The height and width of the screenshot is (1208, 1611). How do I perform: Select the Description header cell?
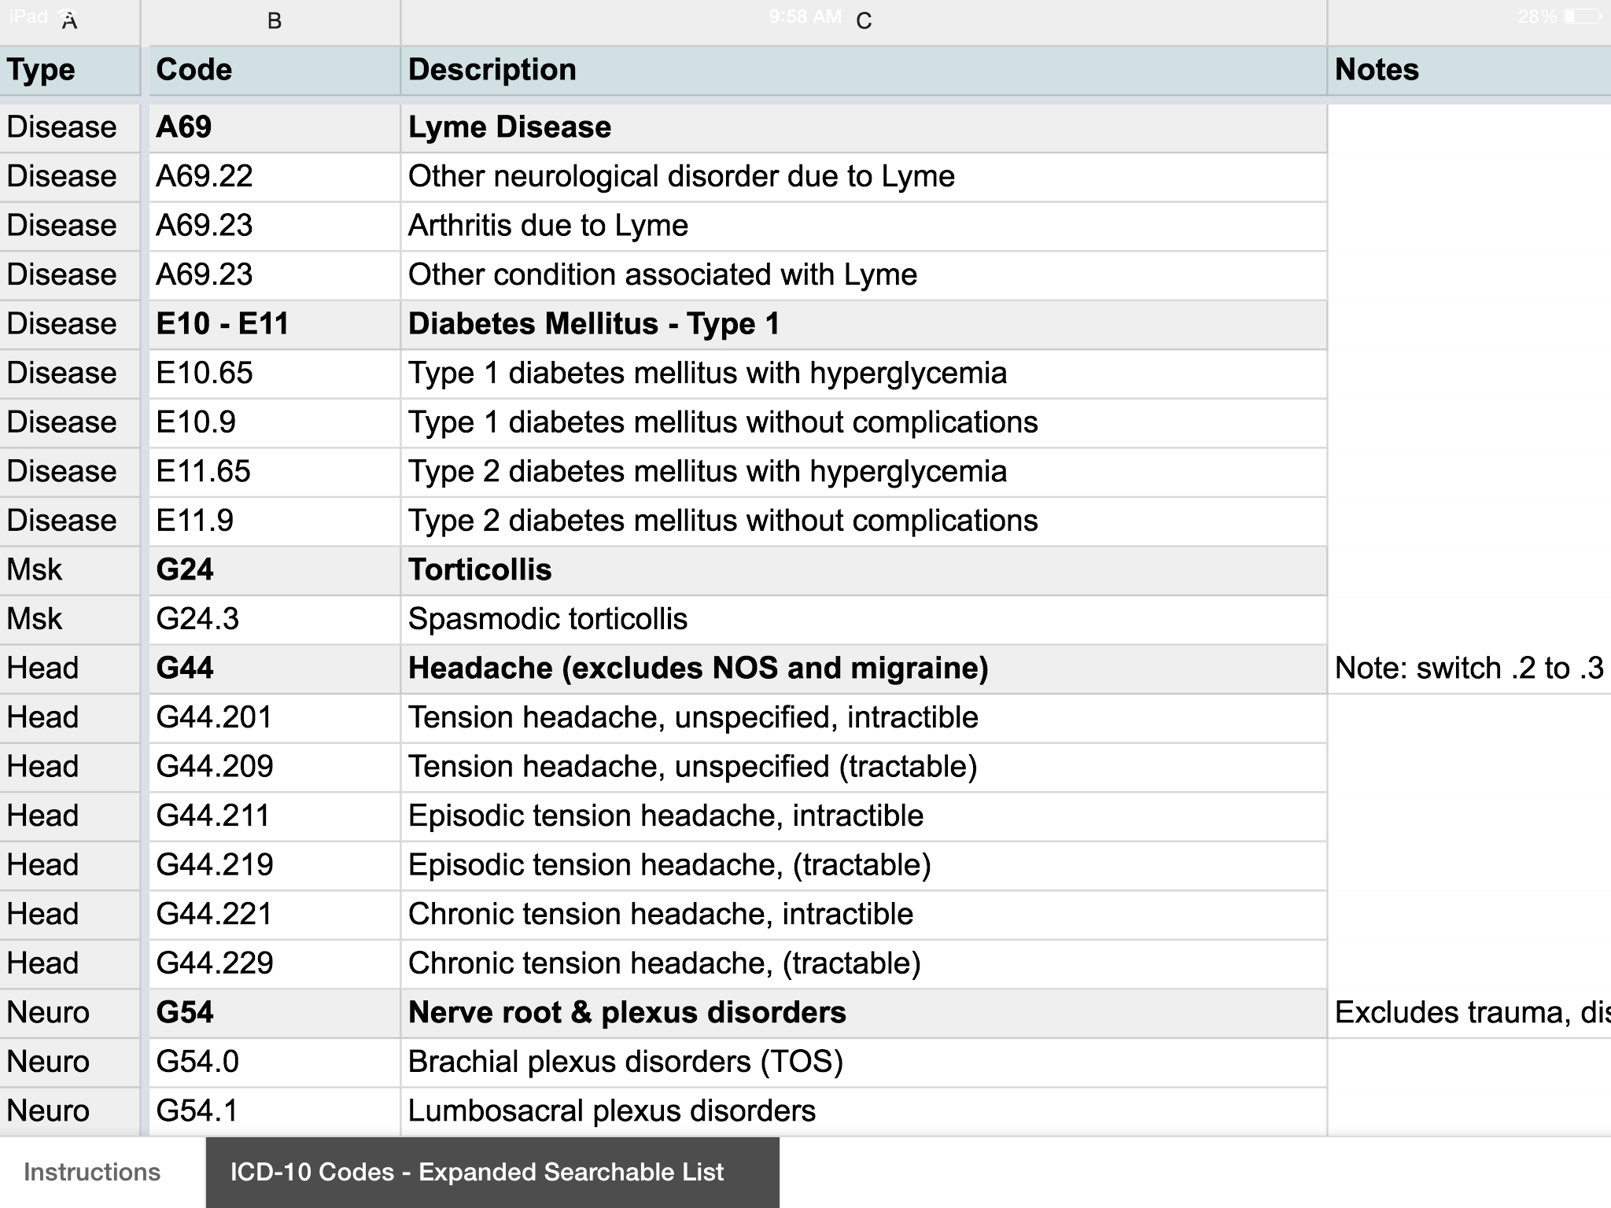click(491, 70)
